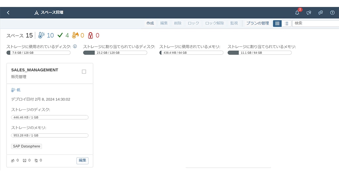This screenshot has width=339, height=176.
Task: Click the members icon in card footer
Action: click(13, 160)
